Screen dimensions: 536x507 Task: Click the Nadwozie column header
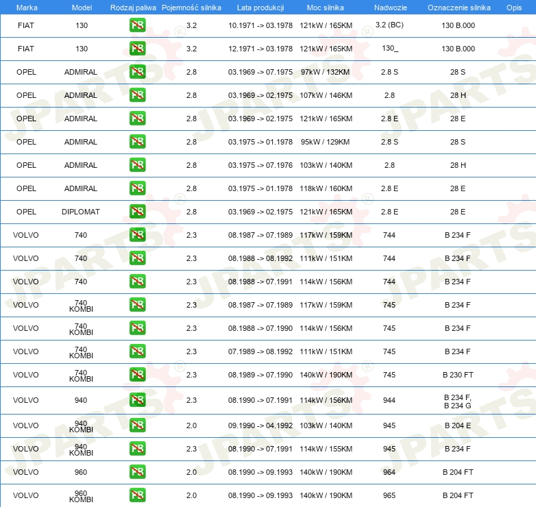[391, 8]
